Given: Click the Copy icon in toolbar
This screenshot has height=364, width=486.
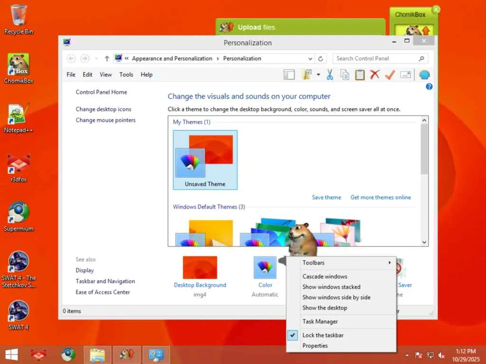Looking at the screenshot, I should point(345,74).
